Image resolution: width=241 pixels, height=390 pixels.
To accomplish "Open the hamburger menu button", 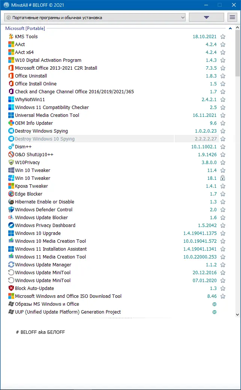I will 232,17.
